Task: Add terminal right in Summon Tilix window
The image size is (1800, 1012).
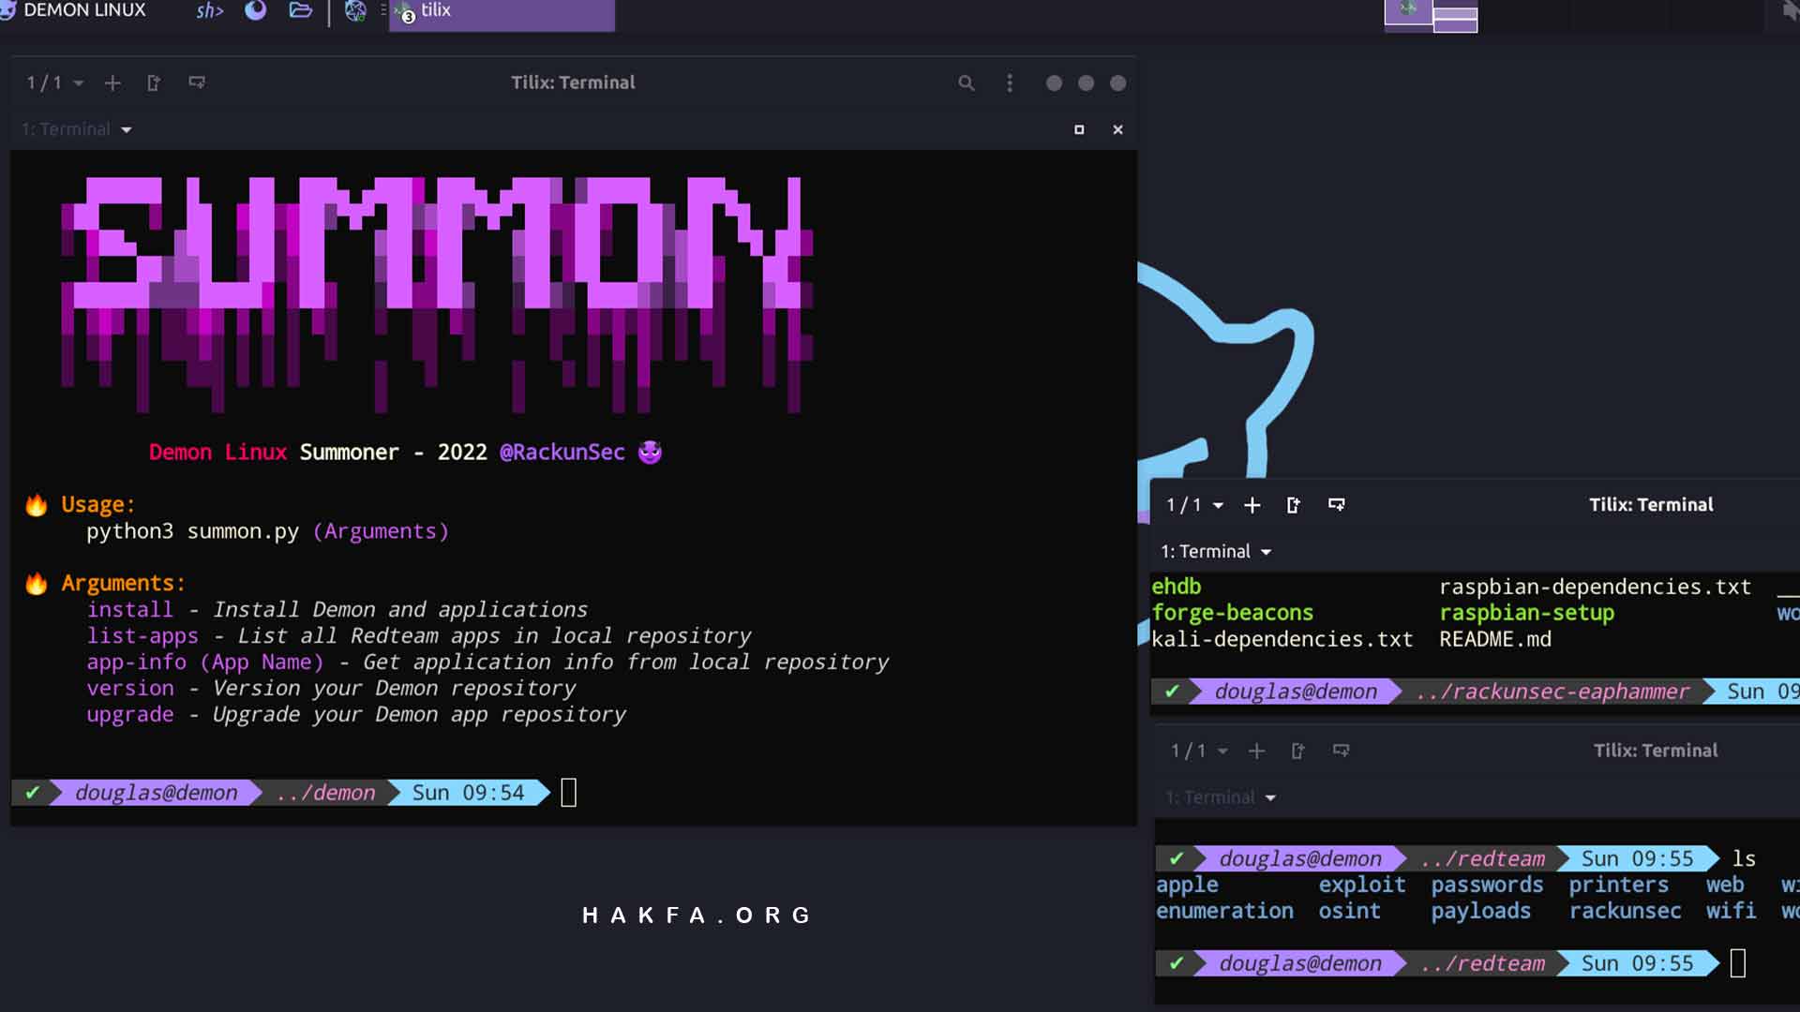Action: click(x=154, y=82)
